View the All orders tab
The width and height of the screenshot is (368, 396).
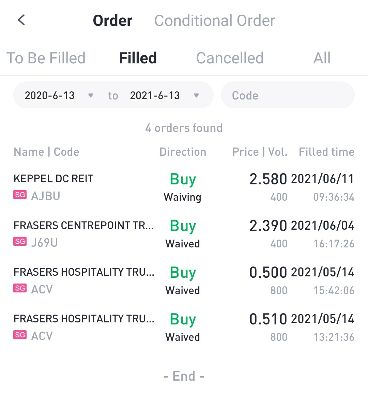pos(322,58)
